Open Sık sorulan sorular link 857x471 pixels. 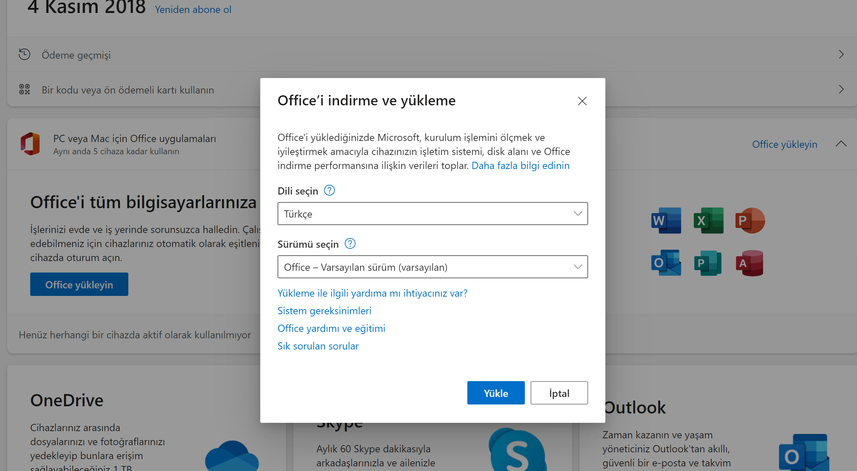318,346
